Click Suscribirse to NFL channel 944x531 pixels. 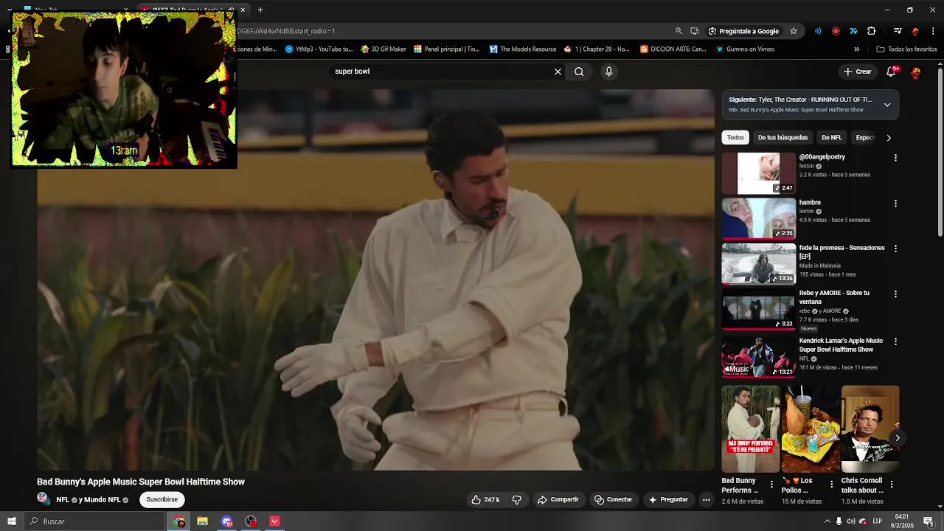pyautogui.click(x=162, y=499)
